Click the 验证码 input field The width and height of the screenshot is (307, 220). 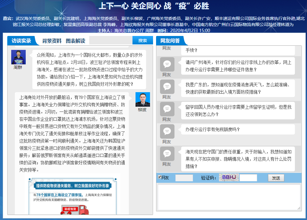point(248,178)
